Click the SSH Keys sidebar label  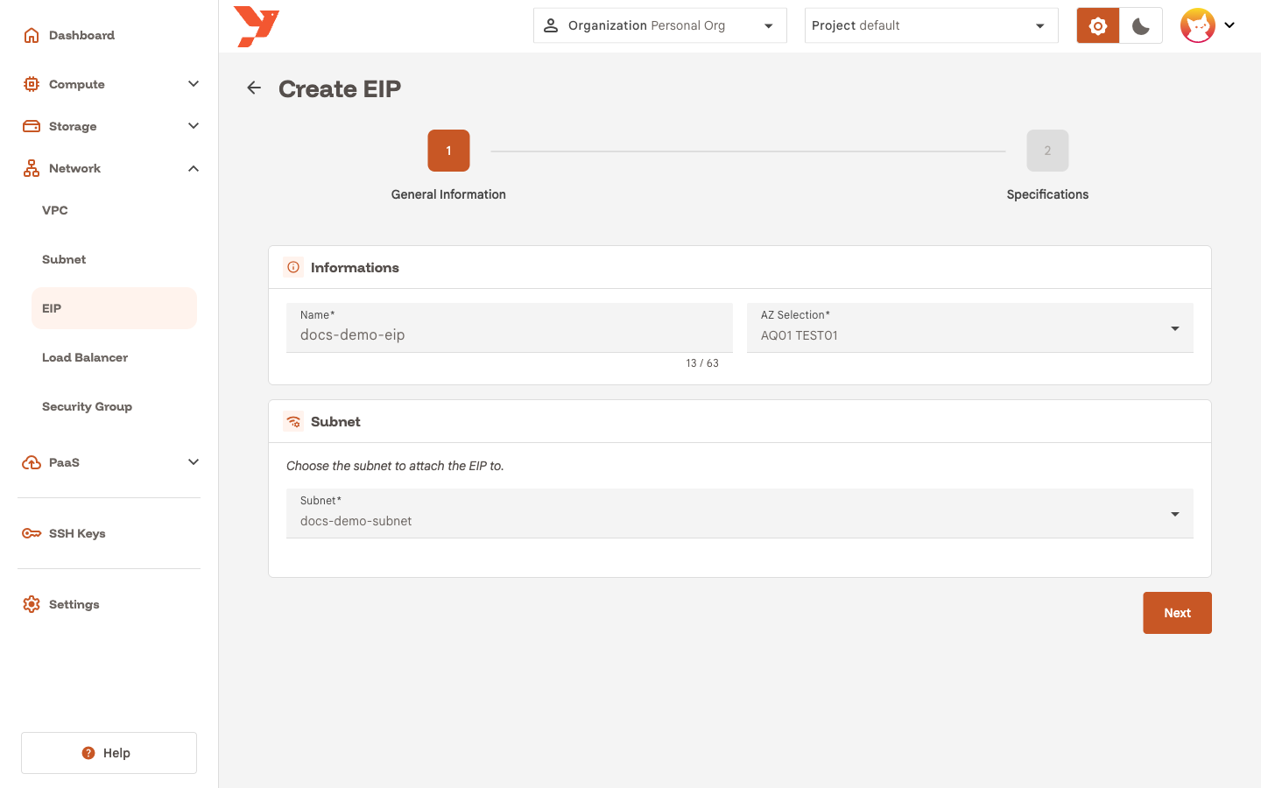[x=77, y=533]
